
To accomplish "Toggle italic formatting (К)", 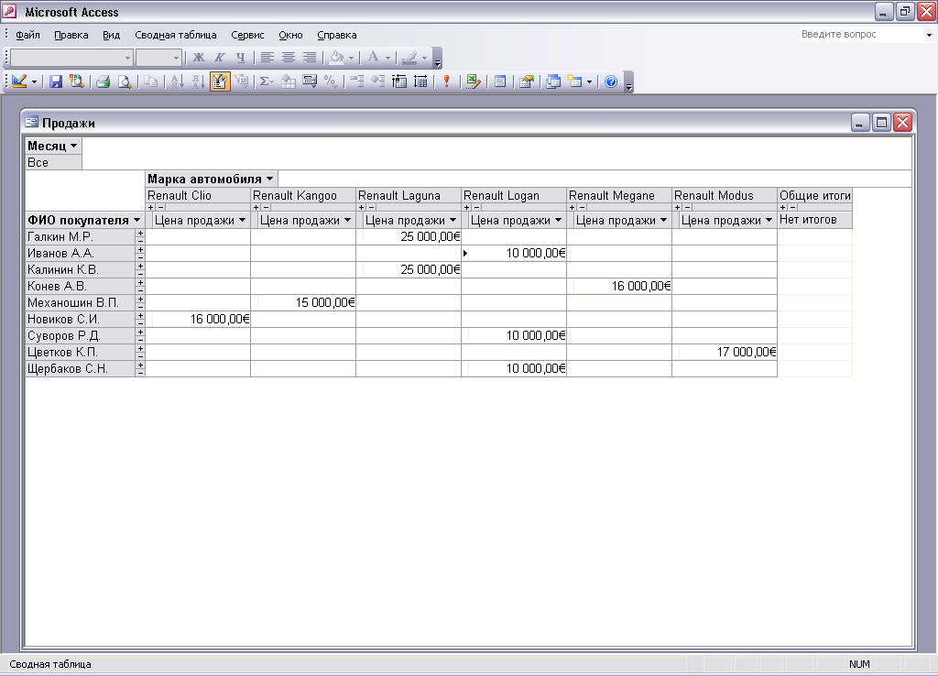I will [x=220, y=58].
